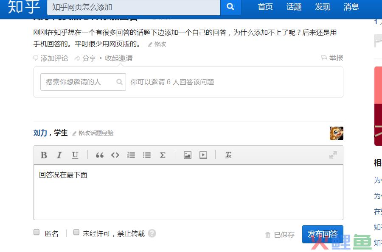Toggle italic text formatting
Image resolution: width=382 pixels, height=252 pixels.
click(x=59, y=155)
